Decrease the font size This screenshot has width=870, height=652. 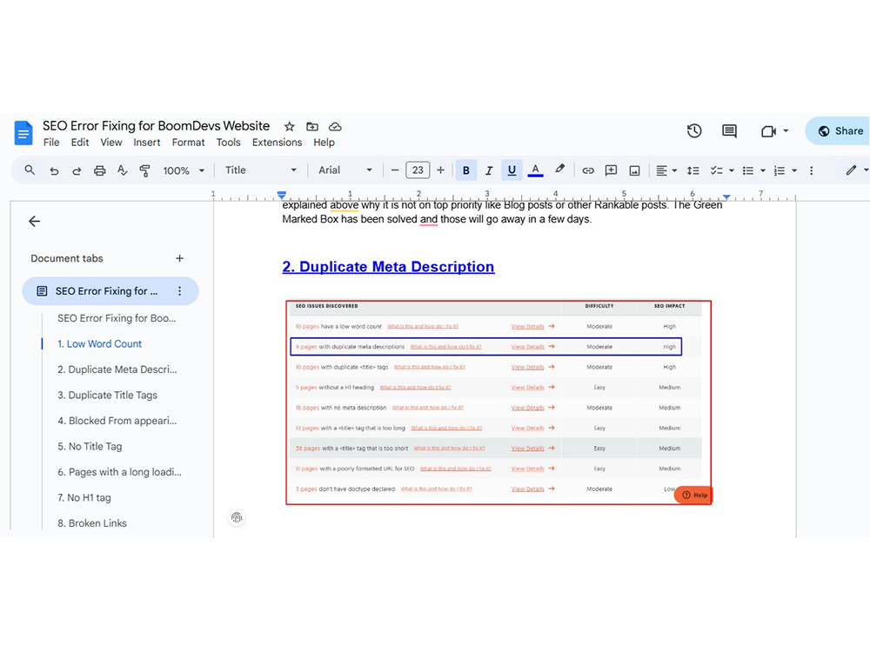tap(395, 170)
